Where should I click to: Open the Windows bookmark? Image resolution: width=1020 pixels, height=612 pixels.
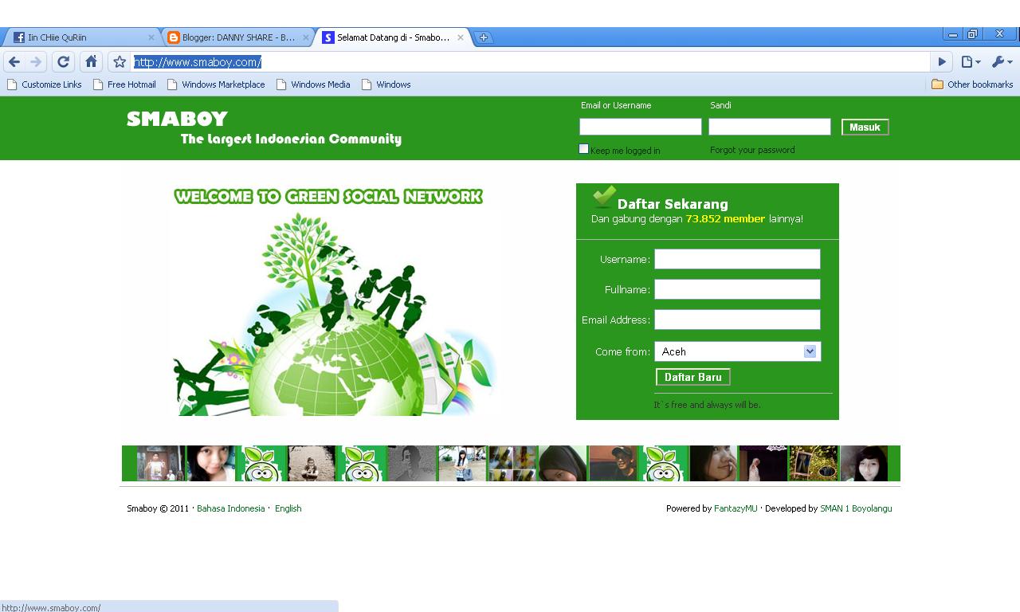tap(386, 84)
